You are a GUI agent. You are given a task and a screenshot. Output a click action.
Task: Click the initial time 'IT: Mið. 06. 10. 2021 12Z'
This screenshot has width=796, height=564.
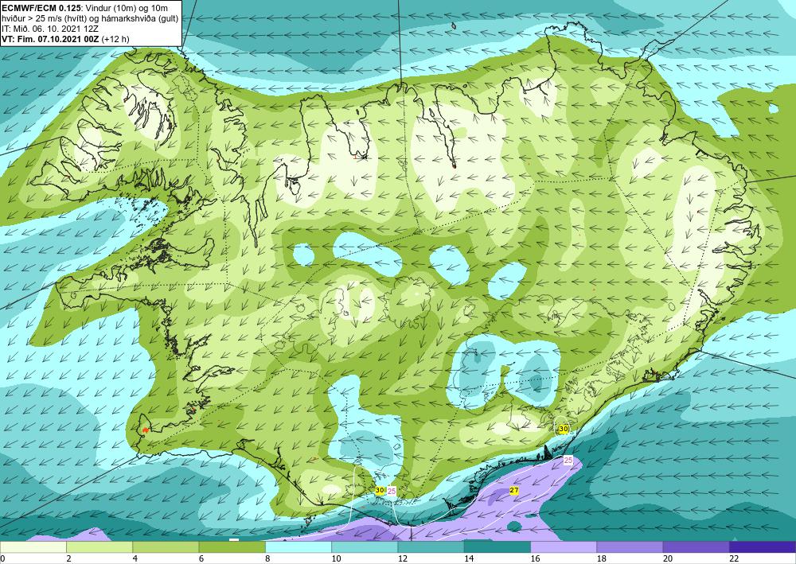(x=50, y=29)
